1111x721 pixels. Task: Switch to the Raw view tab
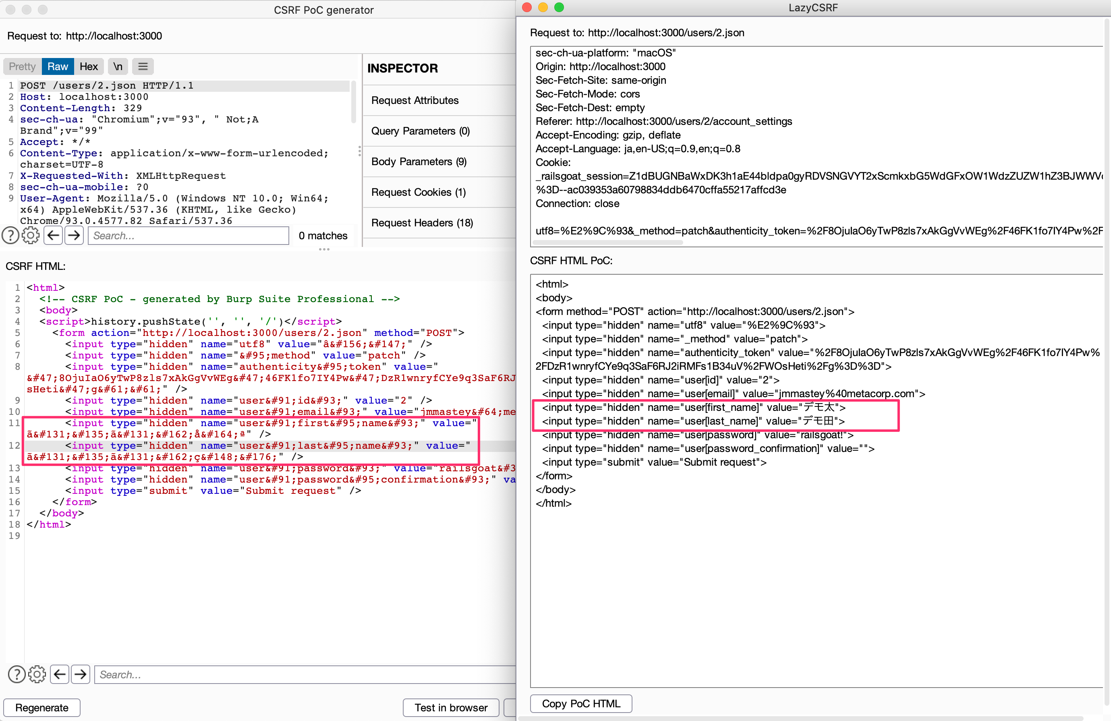coord(58,66)
